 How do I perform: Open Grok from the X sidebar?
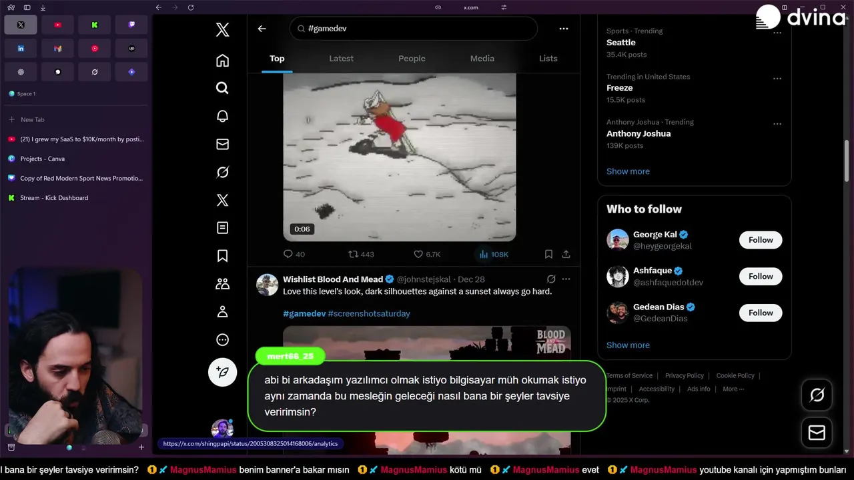(223, 172)
